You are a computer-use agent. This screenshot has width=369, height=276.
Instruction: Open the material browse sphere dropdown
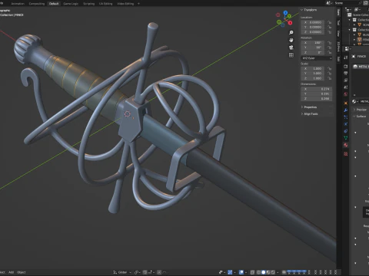(x=355, y=102)
